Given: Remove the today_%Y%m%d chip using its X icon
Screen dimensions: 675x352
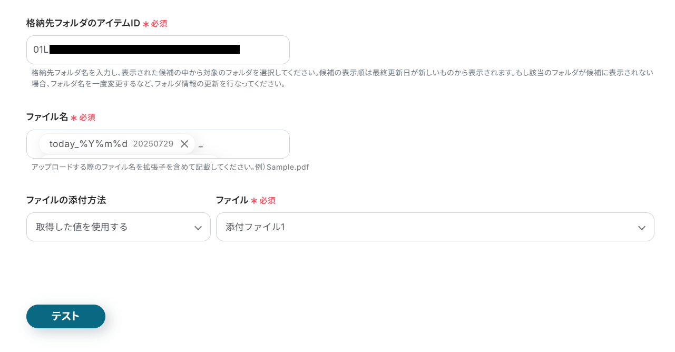Looking at the screenshot, I should coord(184,144).
